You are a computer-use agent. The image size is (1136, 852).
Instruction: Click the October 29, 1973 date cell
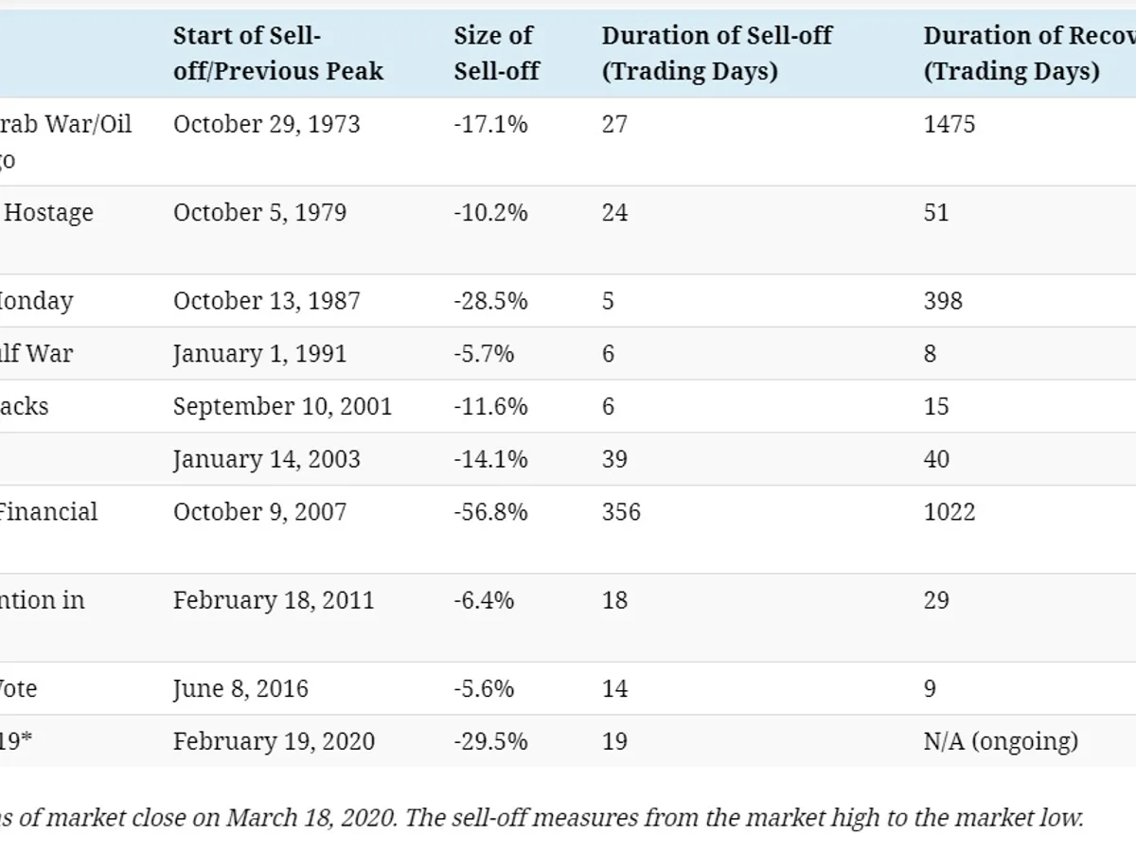(266, 124)
